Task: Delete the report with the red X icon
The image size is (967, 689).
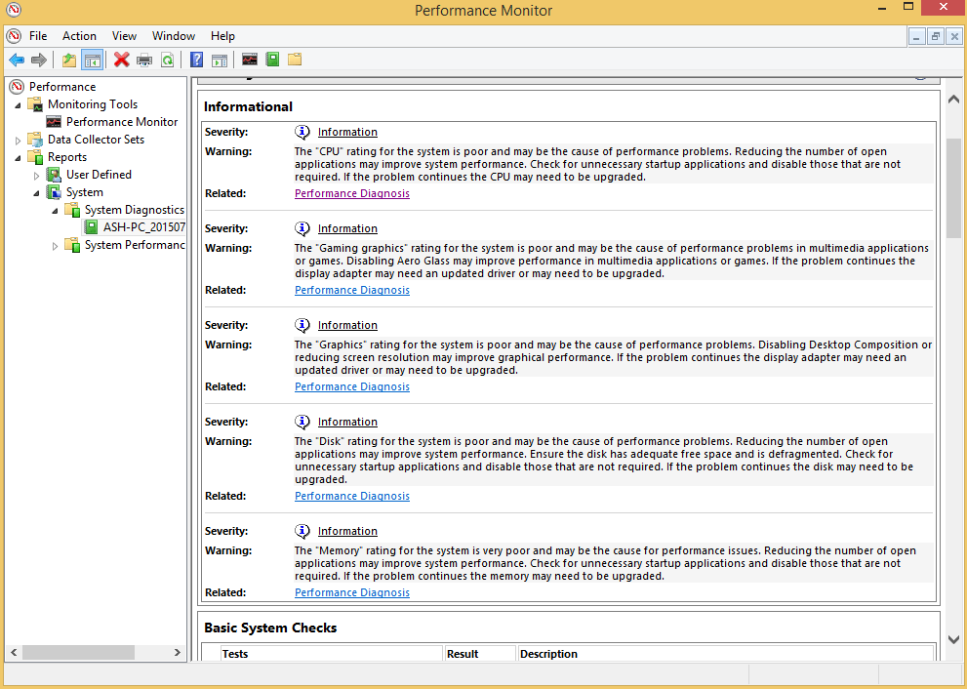Action: click(121, 61)
